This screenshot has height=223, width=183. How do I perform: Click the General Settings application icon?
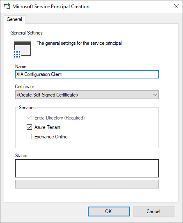click(23, 49)
